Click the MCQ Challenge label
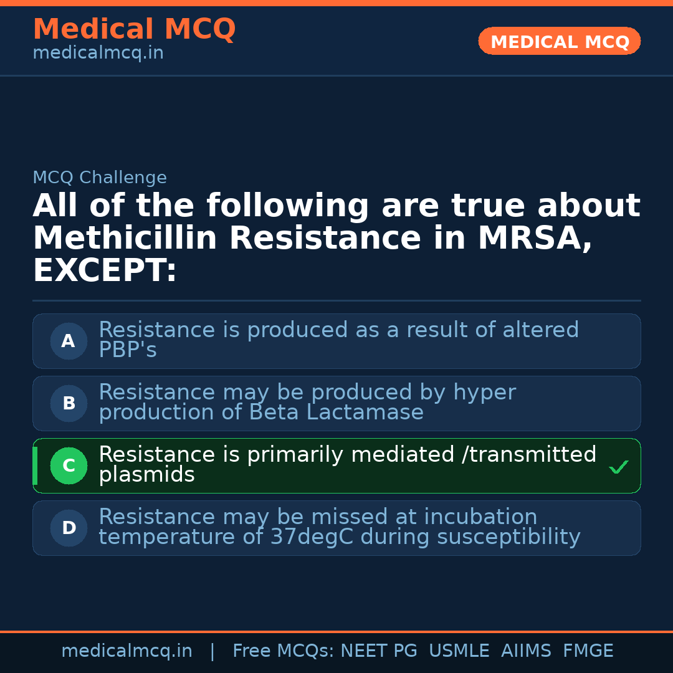 [x=100, y=178]
